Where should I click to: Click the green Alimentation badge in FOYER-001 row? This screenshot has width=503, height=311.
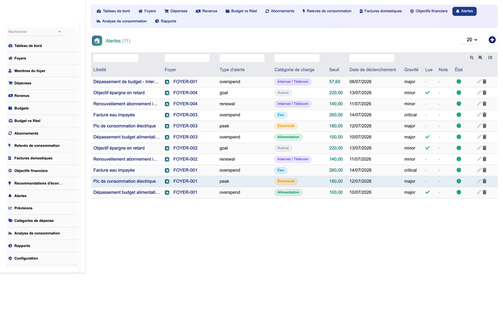tap(288, 193)
